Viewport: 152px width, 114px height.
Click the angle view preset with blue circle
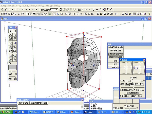pos(136,68)
